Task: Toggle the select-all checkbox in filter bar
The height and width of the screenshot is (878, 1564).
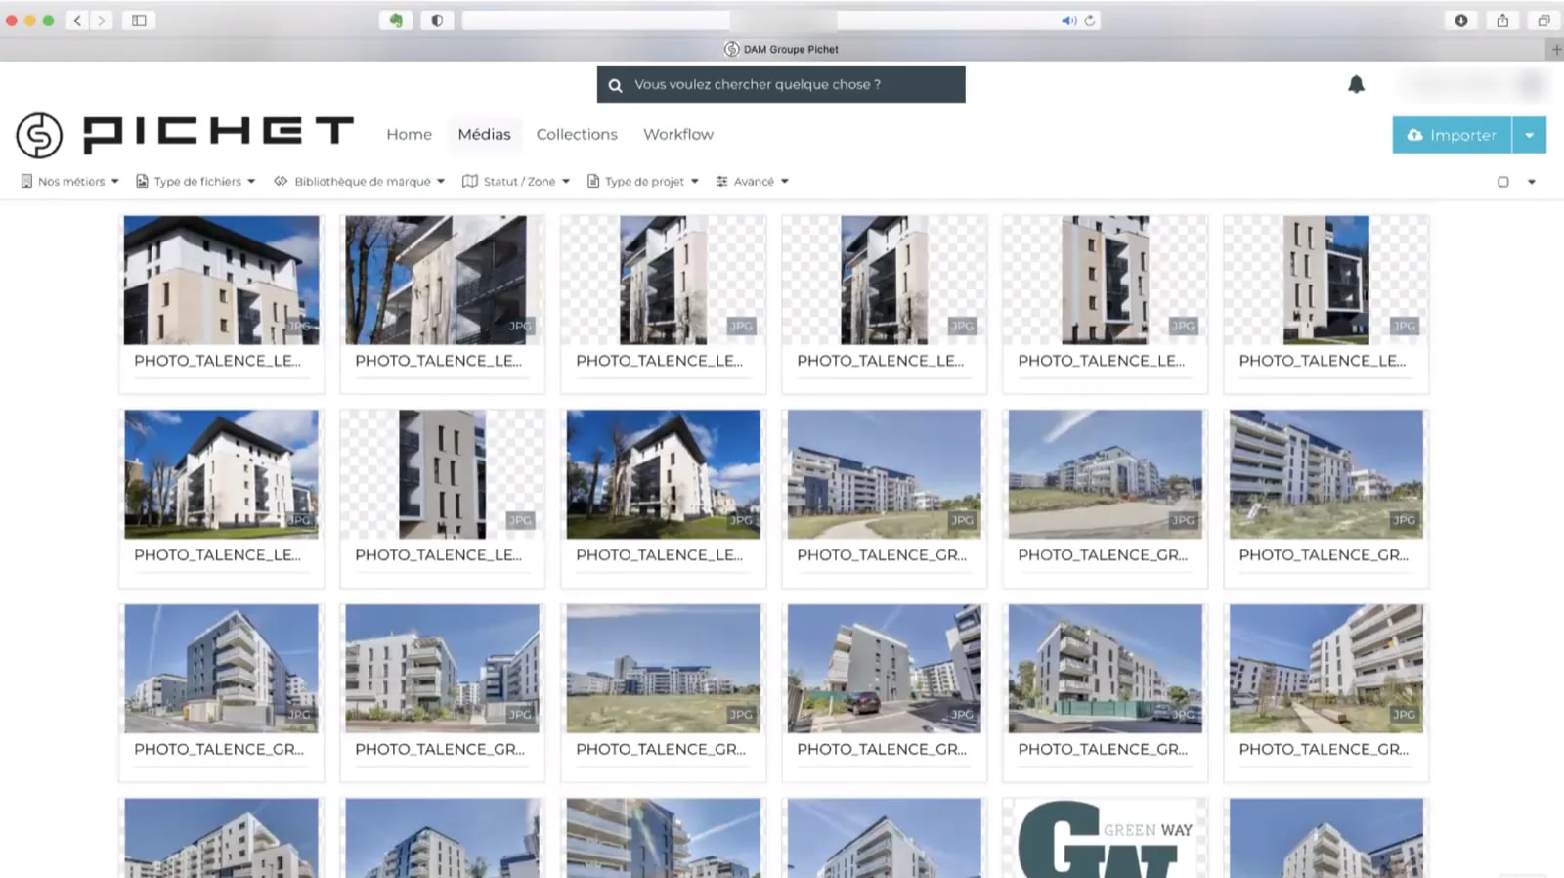Action: click(1503, 182)
